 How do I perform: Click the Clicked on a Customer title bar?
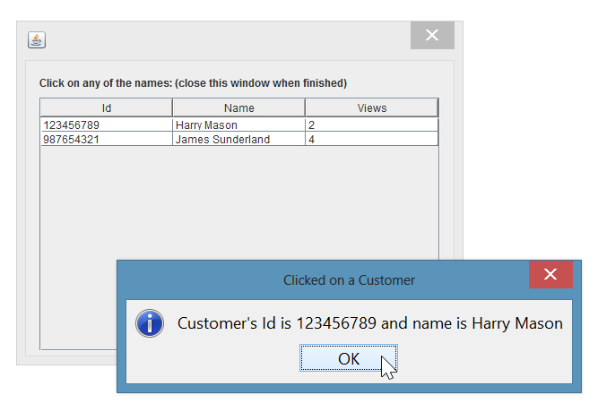coord(349,280)
